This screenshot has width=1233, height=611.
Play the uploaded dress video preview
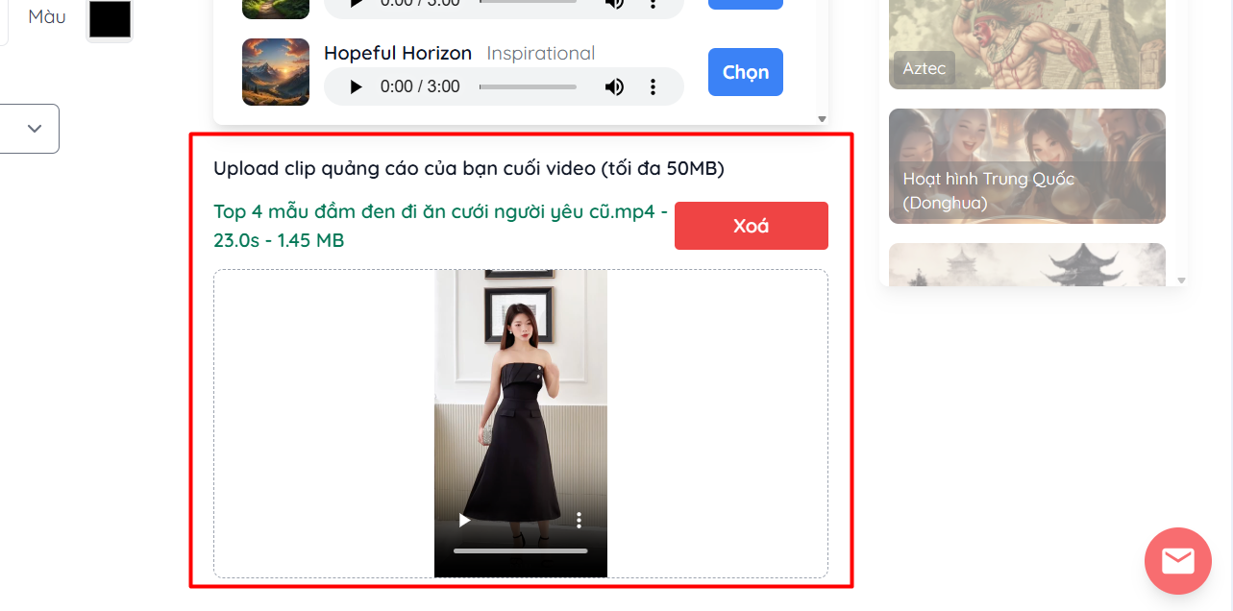click(x=464, y=520)
